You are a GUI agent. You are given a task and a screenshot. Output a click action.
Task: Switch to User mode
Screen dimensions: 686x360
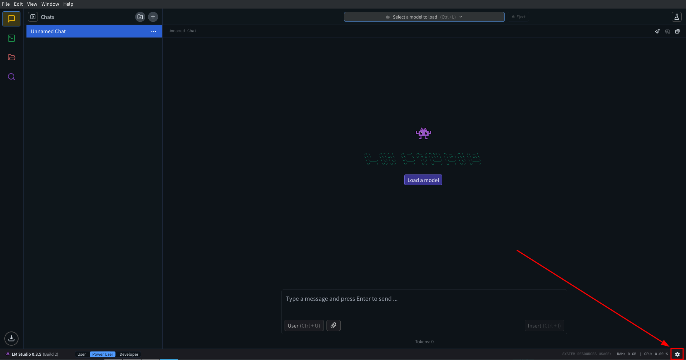[82, 354]
